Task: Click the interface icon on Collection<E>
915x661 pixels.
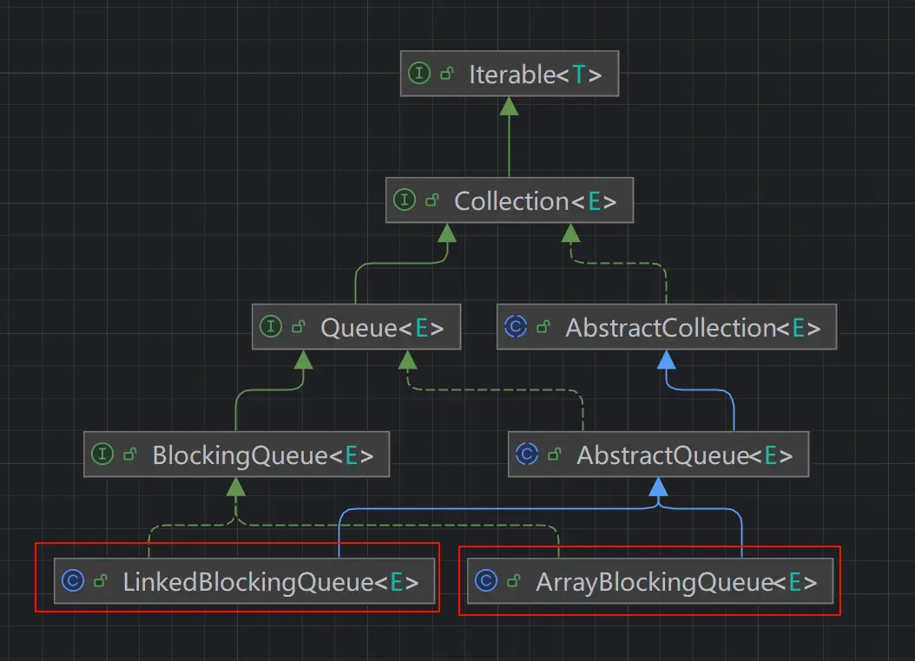Action: point(405,200)
